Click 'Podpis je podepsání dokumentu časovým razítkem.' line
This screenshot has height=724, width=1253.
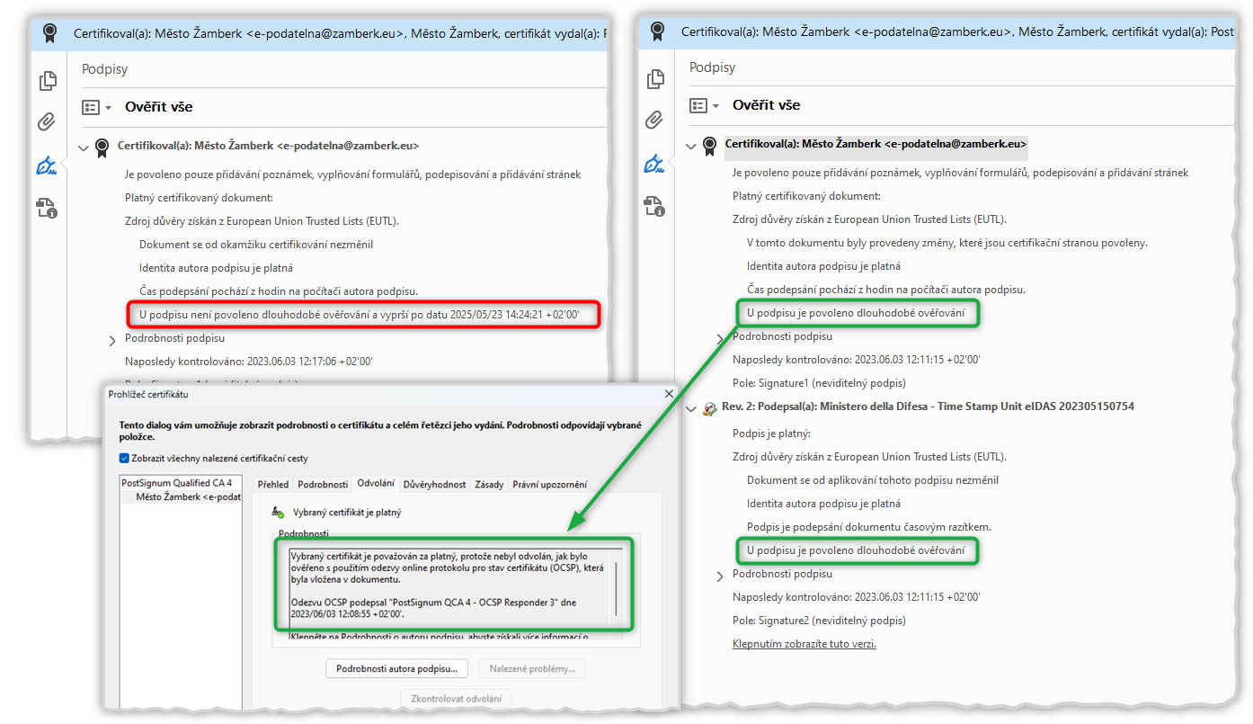(869, 527)
